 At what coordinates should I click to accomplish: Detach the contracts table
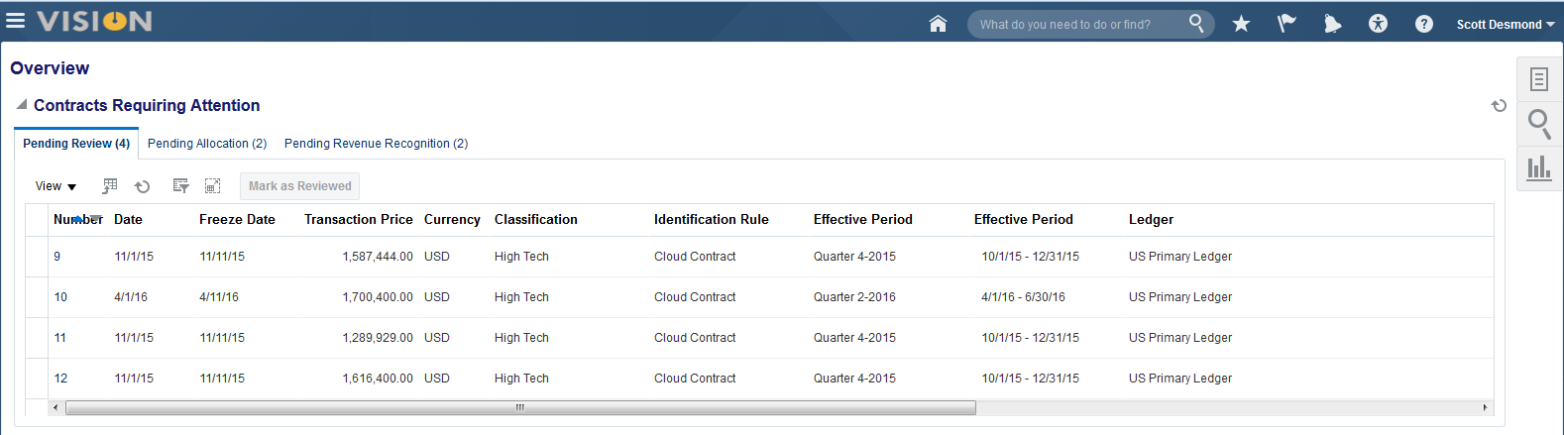(x=212, y=186)
